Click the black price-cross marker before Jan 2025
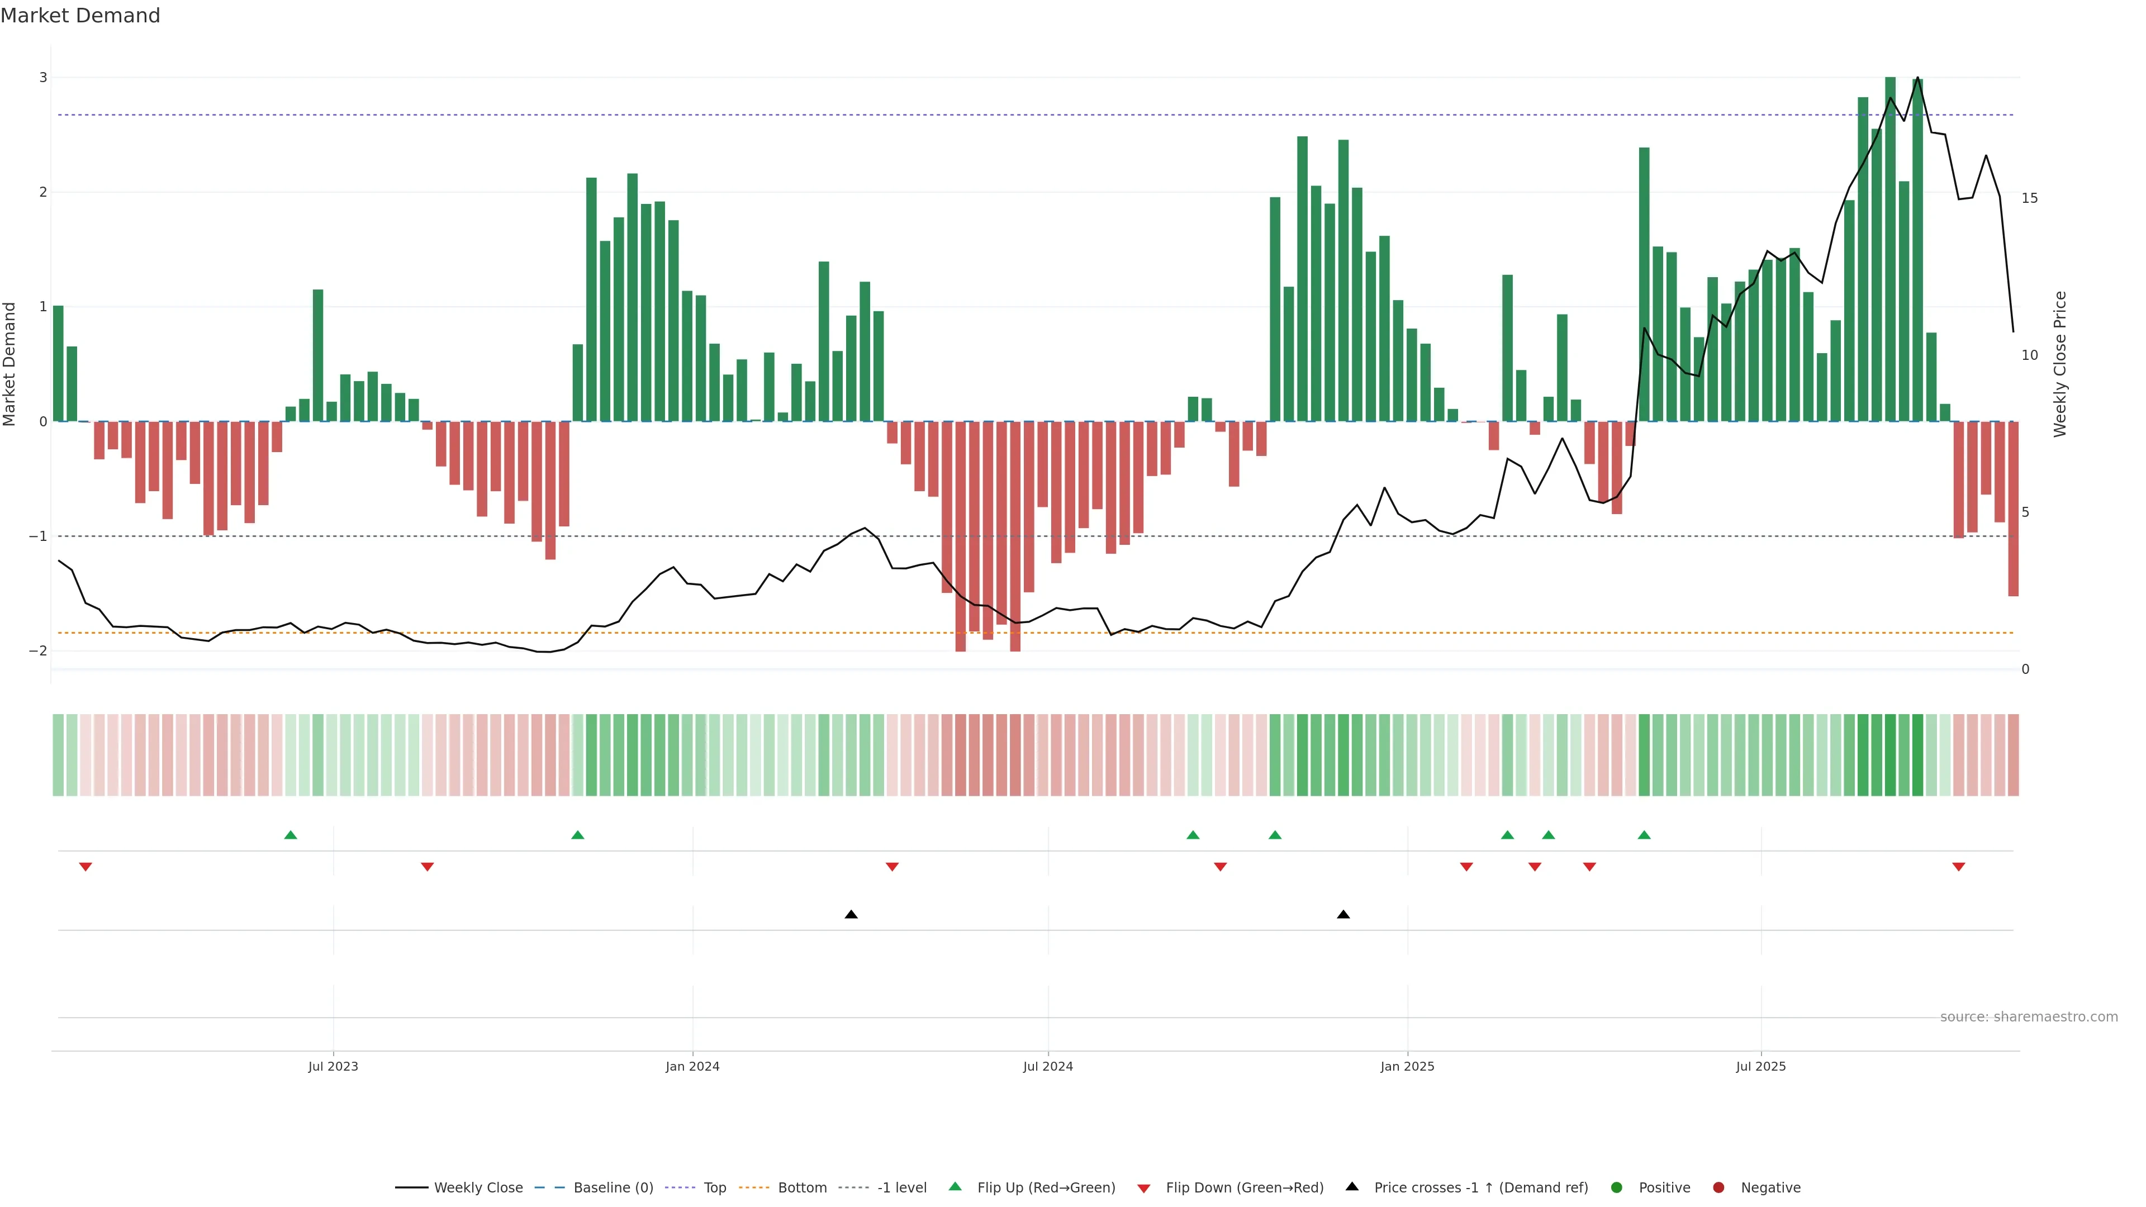 coord(1343,915)
